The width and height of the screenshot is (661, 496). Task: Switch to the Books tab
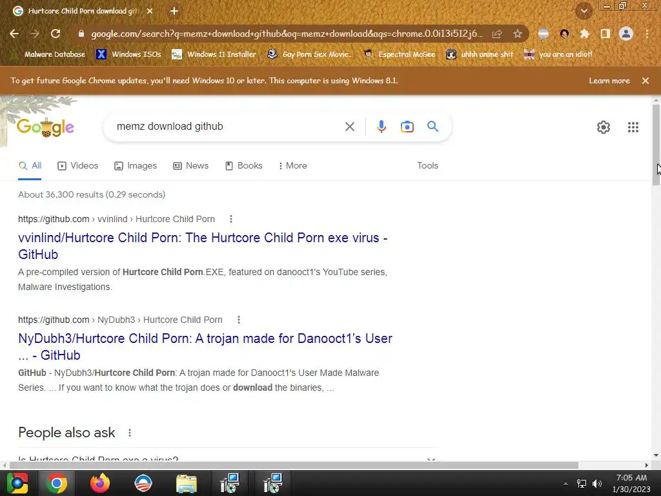pos(243,166)
